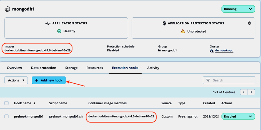Click the protection status shield icon

click(164, 23)
